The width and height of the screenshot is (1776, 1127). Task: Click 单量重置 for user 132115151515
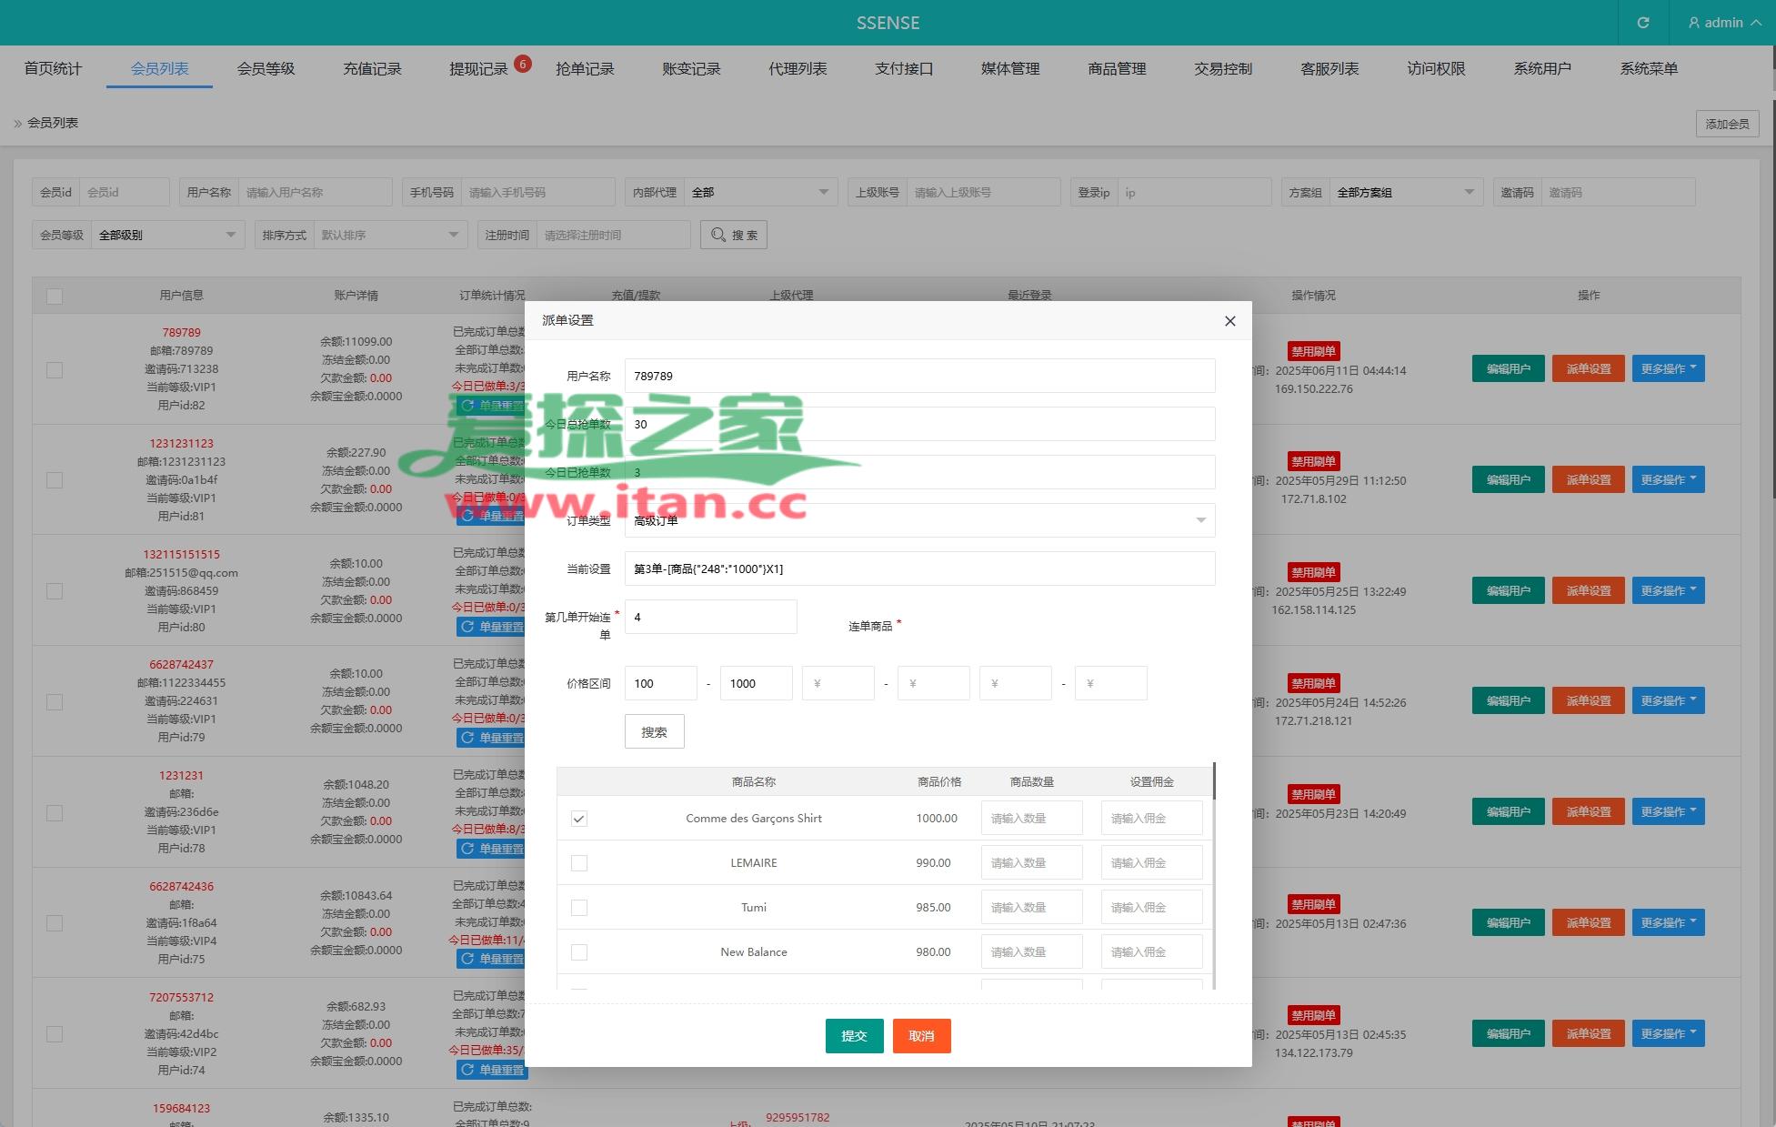[491, 627]
